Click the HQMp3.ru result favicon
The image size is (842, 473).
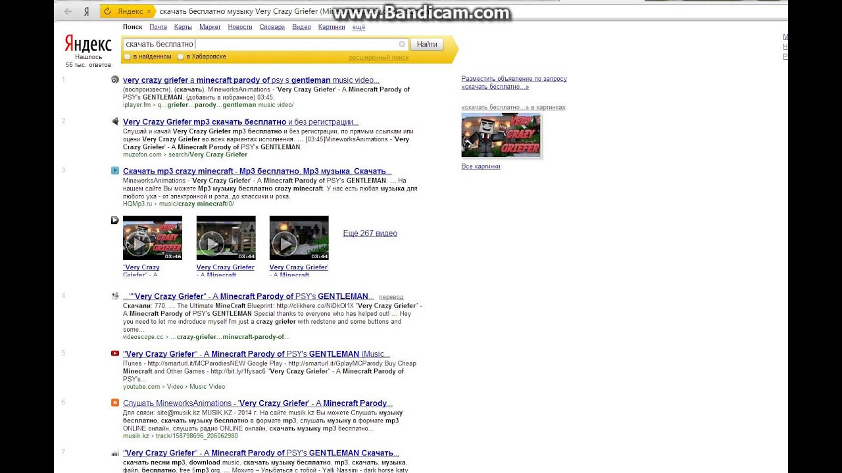115,171
